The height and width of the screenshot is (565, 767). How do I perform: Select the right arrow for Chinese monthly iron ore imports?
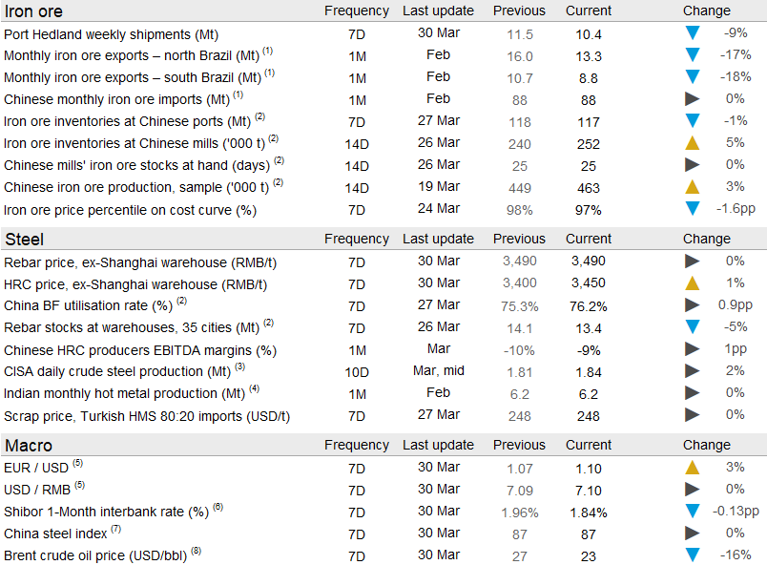pos(693,99)
